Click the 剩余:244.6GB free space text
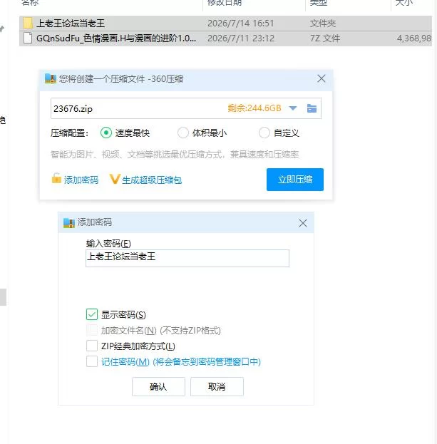Image resolution: width=437 pixels, height=444 pixels. pos(255,108)
